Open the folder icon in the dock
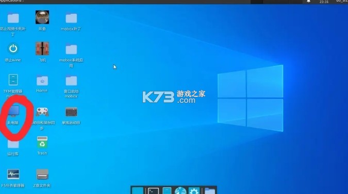Viewport: 348px width, 194px height. pyautogui.click(x=210, y=191)
